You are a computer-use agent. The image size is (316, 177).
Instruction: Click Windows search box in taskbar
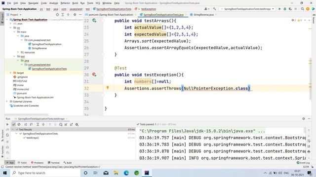pyautogui.click(x=45, y=173)
